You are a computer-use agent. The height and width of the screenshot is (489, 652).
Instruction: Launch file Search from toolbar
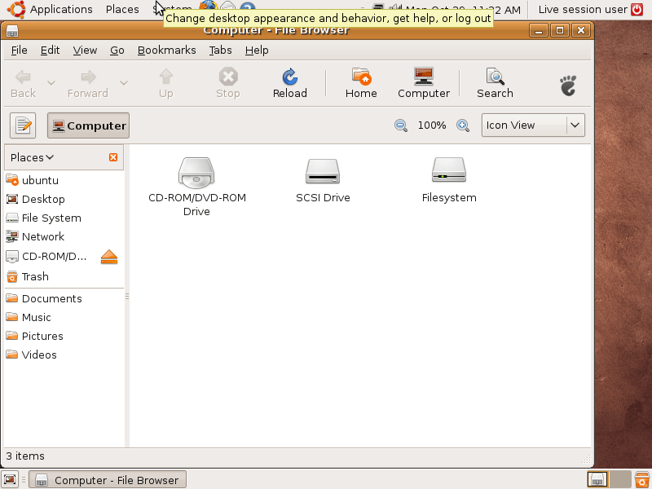point(495,83)
